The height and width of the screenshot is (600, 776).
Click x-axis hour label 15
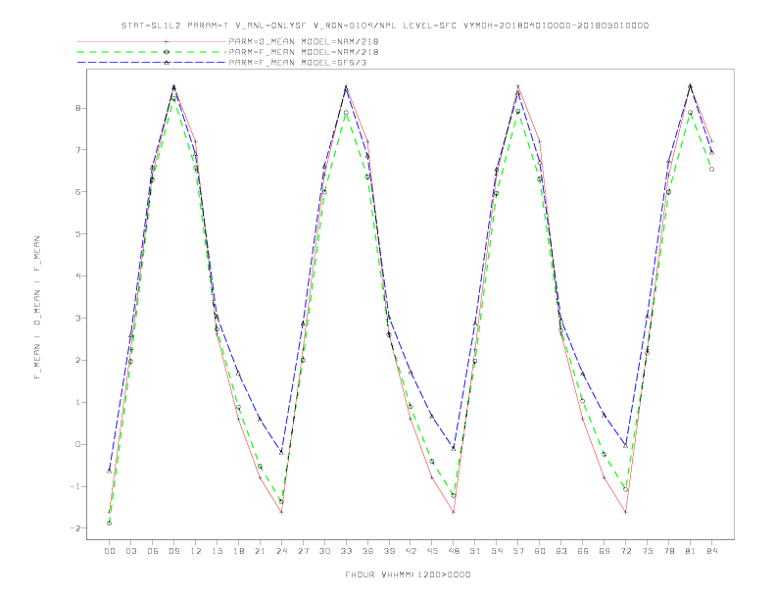pyautogui.click(x=217, y=551)
